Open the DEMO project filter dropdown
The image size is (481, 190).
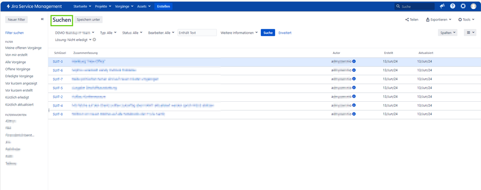(x=75, y=32)
